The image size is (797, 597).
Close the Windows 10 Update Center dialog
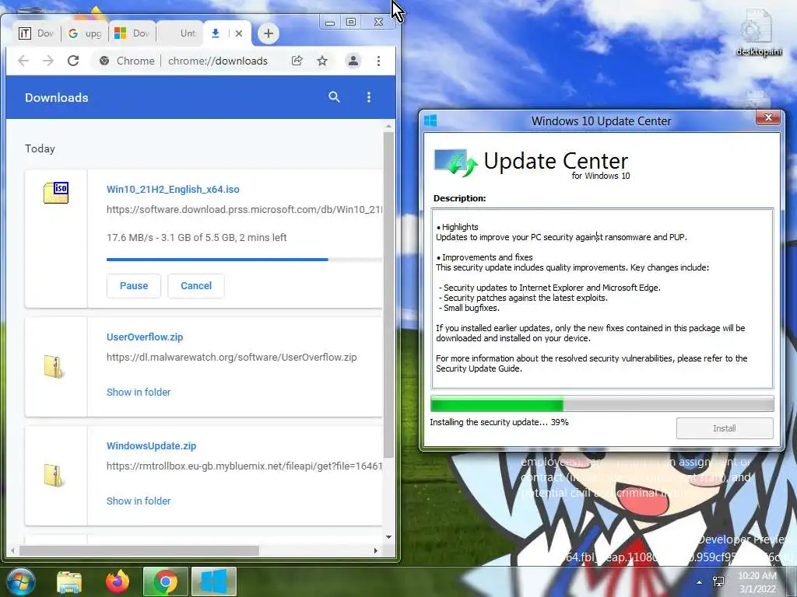[x=768, y=118]
